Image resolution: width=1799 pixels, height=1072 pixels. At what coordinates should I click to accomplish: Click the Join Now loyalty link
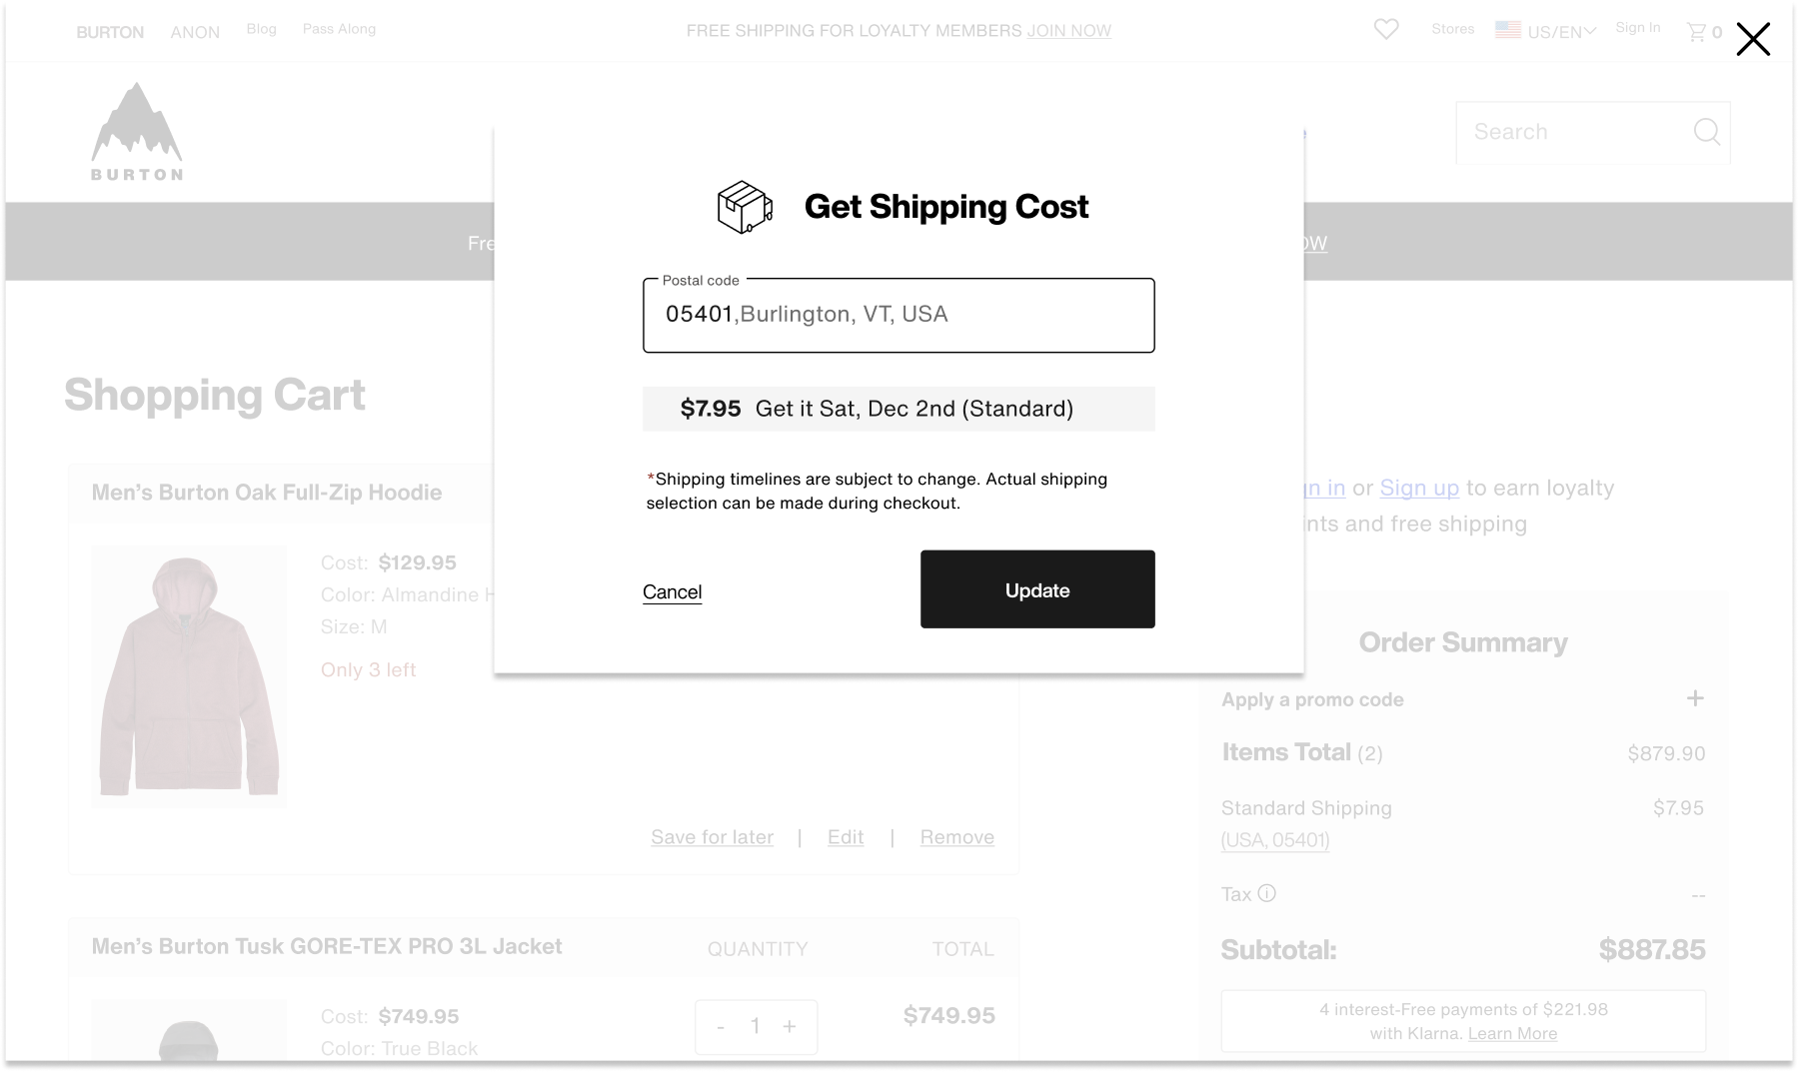point(1068,31)
